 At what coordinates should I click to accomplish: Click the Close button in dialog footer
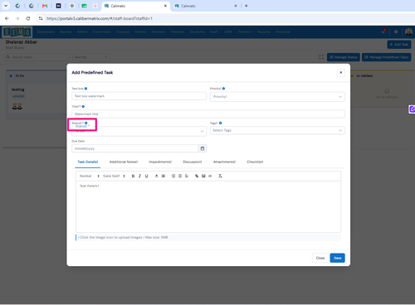[320, 258]
